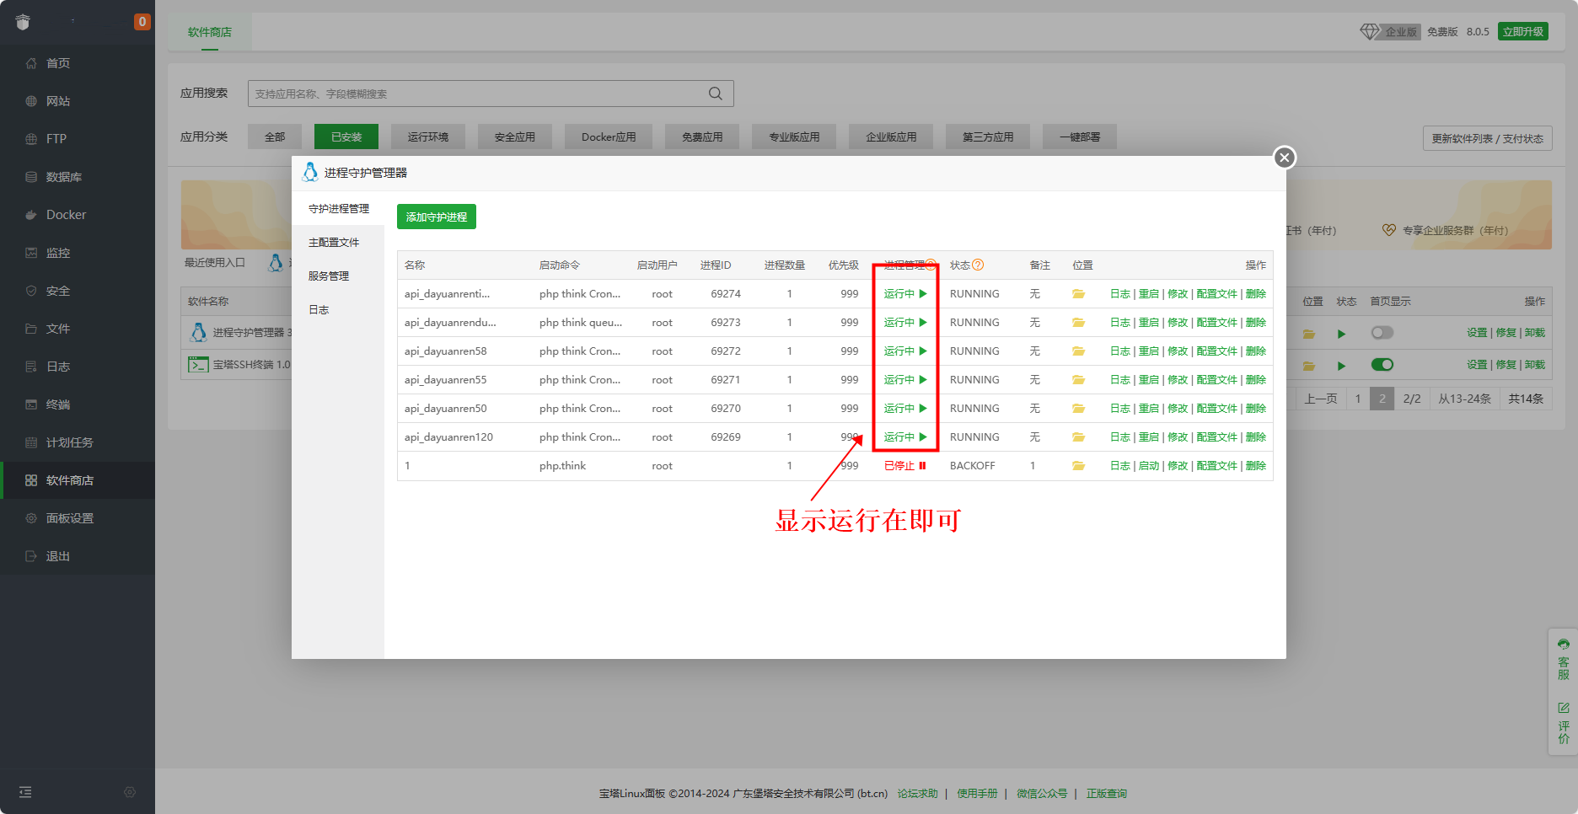
Task: Go to page 1 of software list
Action: click(x=1357, y=399)
